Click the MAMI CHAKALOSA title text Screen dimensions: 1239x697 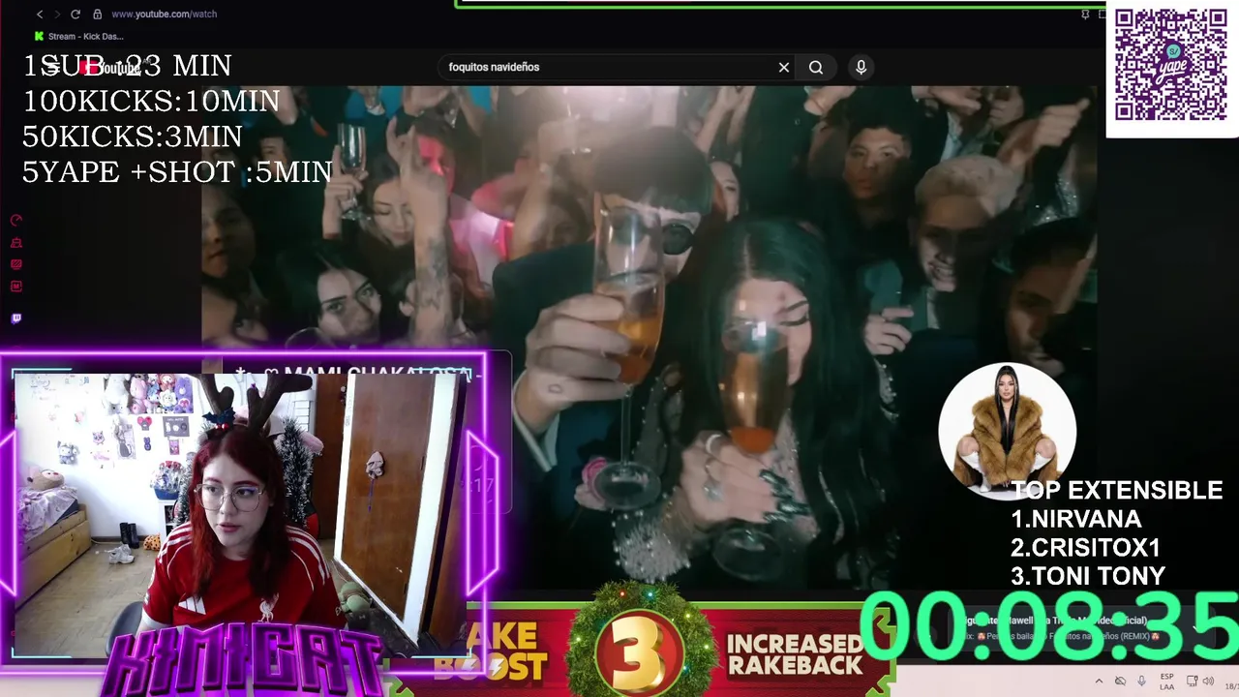[378, 374]
